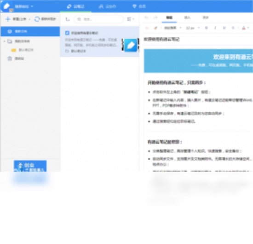Click the blue welcome banner in the note
This screenshot has height=244, width=253.
tap(198, 61)
